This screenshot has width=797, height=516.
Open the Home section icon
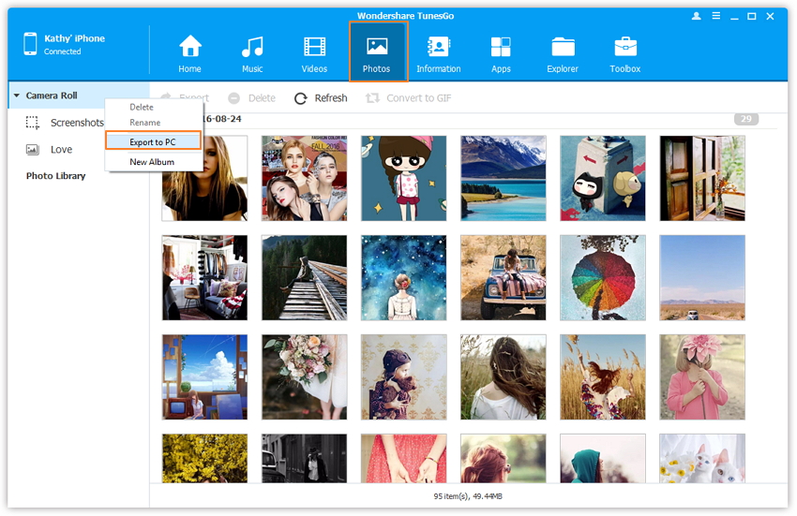[190, 47]
